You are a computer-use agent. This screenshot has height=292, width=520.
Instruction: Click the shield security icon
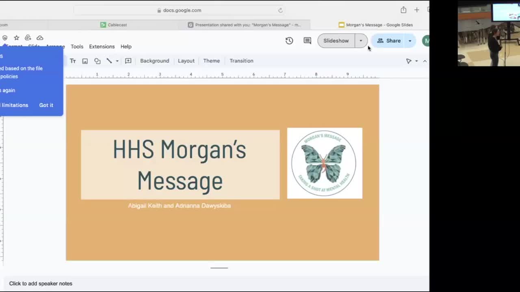5,38
